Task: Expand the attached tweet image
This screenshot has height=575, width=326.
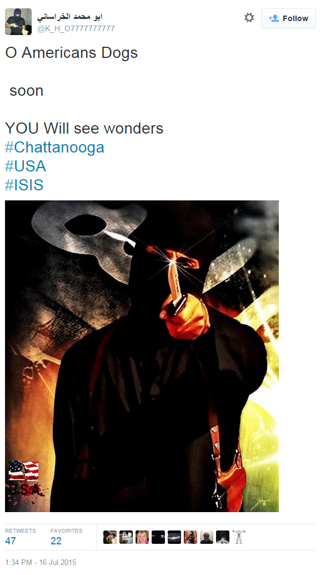Action: 142,356
